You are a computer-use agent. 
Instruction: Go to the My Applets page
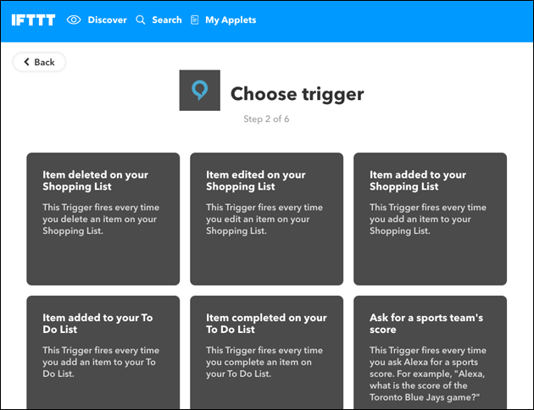[231, 19]
